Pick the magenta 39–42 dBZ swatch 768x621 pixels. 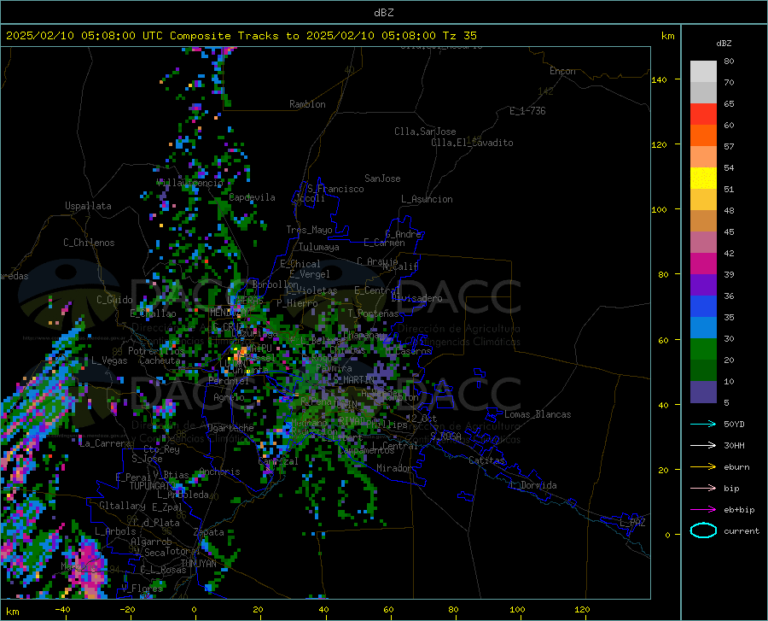pyautogui.click(x=703, y=264)
